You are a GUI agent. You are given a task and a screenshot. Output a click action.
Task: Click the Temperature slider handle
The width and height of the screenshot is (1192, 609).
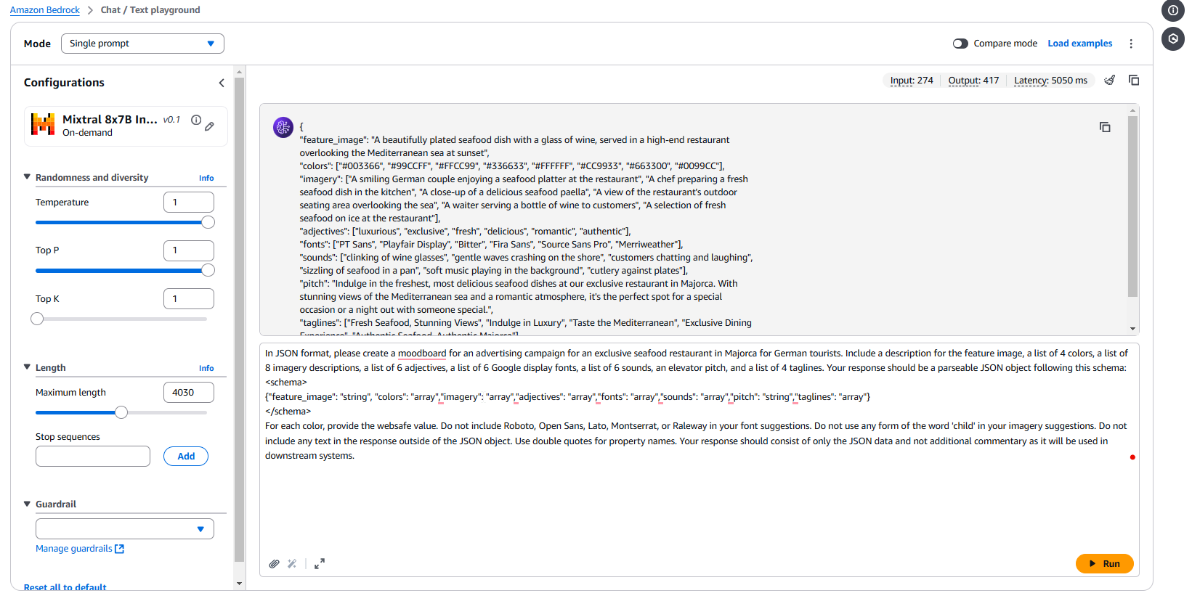pos(208,222)
